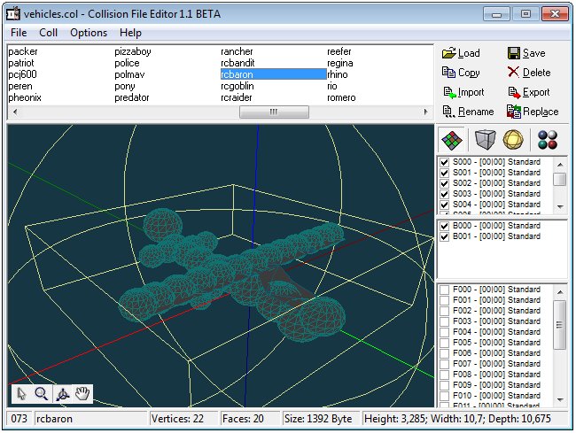Select patriot in model list

click(21, 63)
